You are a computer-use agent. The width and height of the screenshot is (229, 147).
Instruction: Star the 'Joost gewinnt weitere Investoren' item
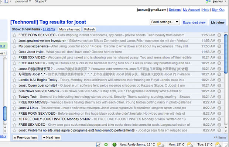coord(14,41)
